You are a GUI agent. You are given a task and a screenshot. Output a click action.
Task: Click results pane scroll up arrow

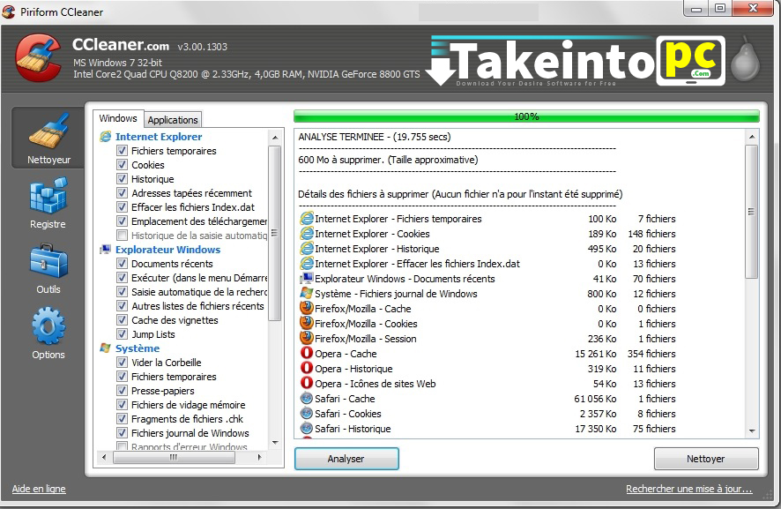[x=752, y=137]
